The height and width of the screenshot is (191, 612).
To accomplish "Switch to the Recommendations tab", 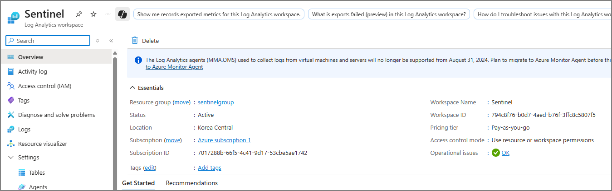I will pyautogui.click(x=192, y=183).
